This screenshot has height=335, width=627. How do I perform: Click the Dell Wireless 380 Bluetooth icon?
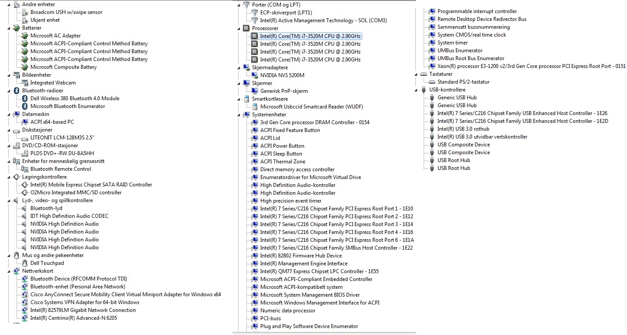coord(25,98)
